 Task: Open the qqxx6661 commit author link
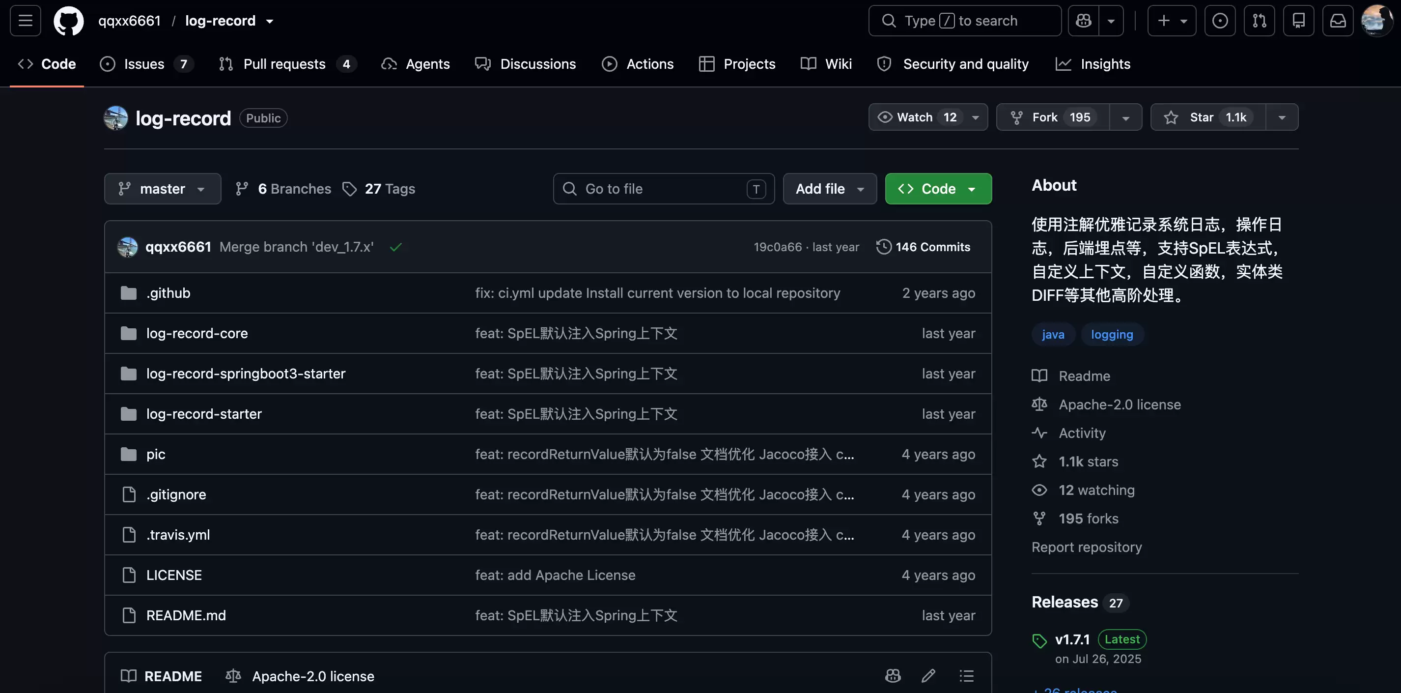(178, 247)
